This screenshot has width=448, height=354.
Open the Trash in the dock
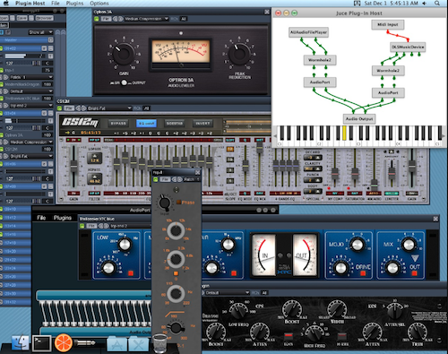click(x=159, y=343)
